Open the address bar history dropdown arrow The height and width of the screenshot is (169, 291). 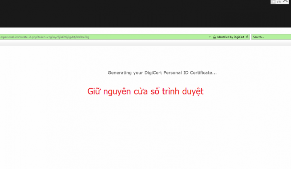click(x=210, y=37)
